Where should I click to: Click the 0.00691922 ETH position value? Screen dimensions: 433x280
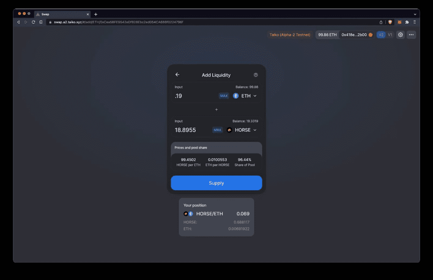(238, 229)
